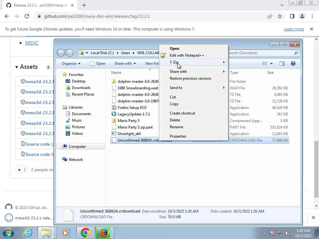Click the Learn more link
Image resolution: width=319 pixels, height=239 pixels.
click(x=294, y=29)
